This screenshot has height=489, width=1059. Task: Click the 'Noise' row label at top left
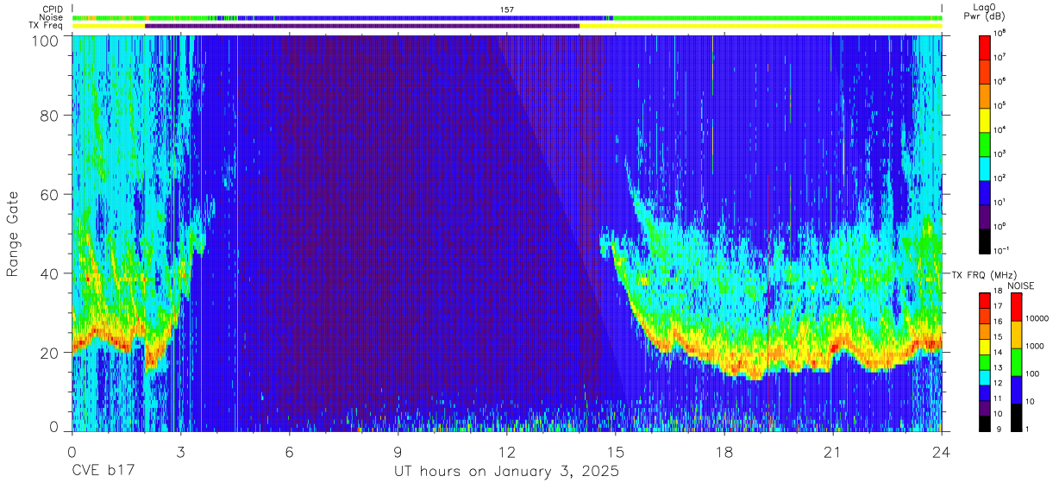[51, 17]
